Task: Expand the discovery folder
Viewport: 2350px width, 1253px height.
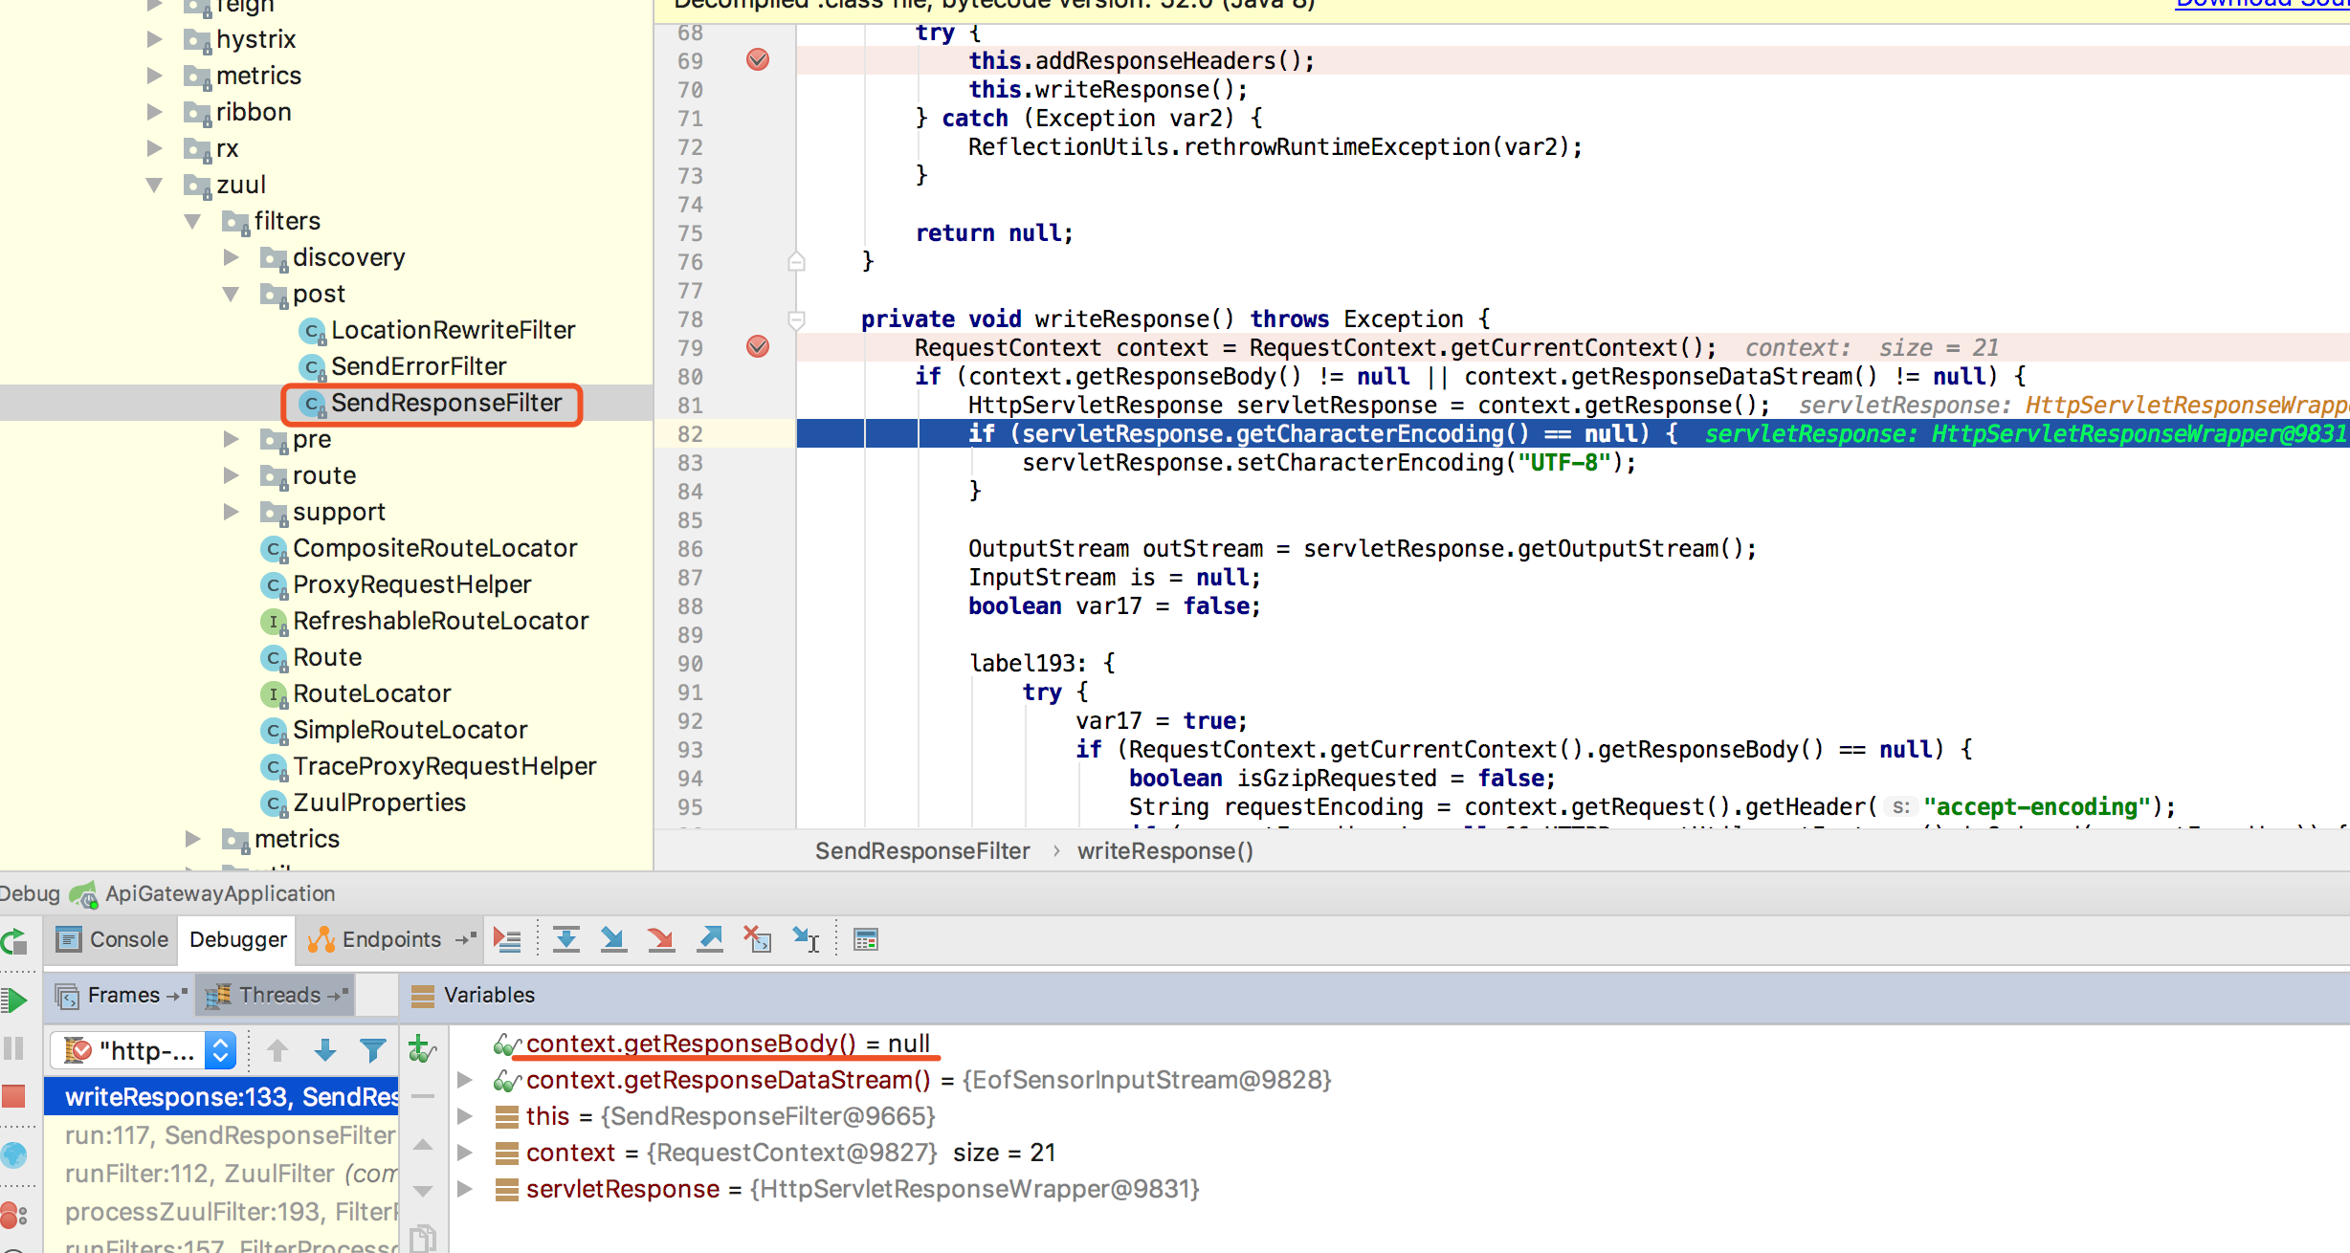Action: click(231, 257)
